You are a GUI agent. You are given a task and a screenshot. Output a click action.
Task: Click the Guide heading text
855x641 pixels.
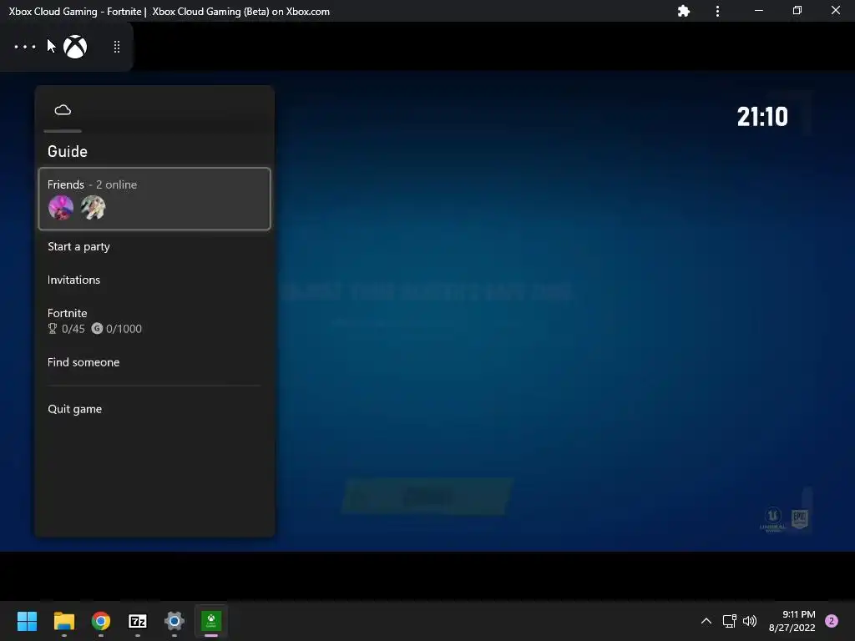coord(68,152)
